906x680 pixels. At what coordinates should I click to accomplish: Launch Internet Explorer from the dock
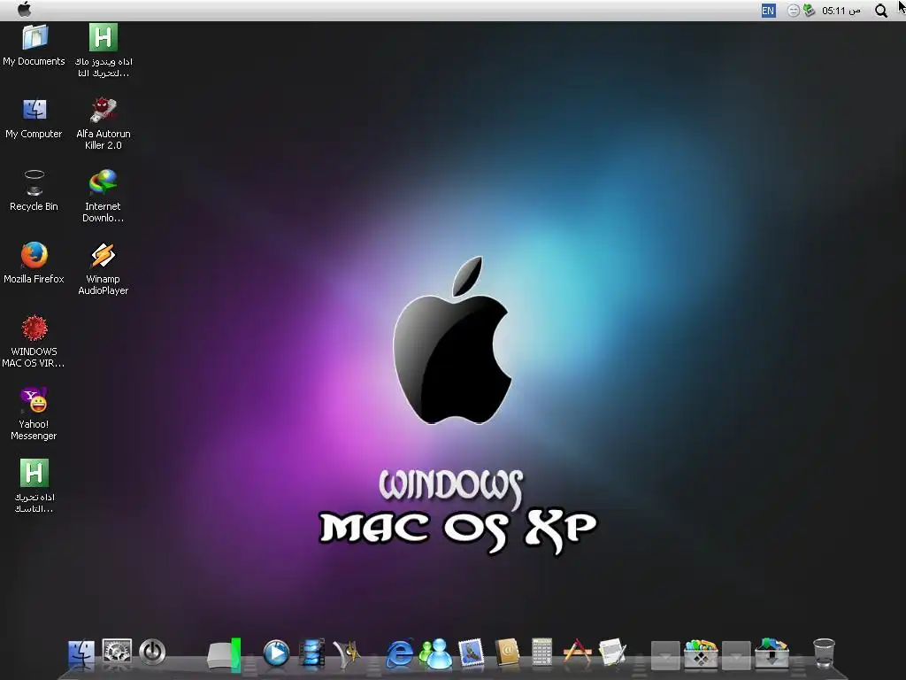[x=399, y=653]
